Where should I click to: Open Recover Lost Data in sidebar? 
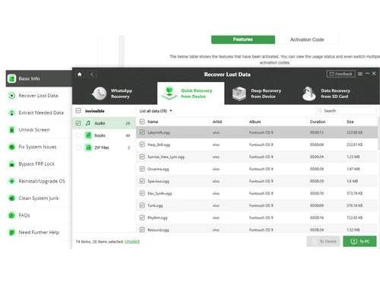(38, 96)
